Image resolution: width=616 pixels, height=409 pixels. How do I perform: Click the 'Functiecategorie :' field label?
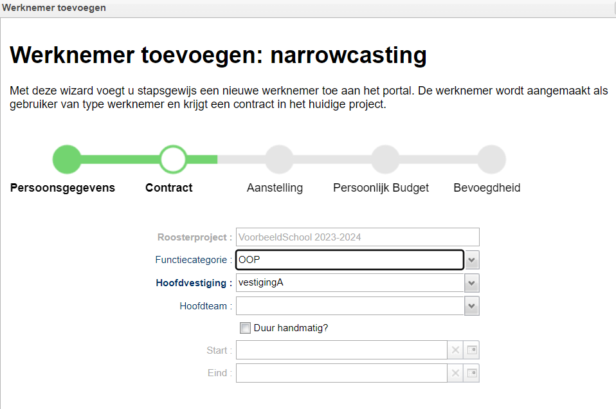194,260
